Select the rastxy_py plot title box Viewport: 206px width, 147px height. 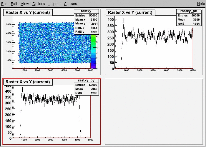28,82
